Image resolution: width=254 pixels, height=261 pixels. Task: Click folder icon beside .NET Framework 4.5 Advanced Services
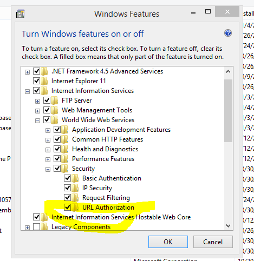point(44,71)
